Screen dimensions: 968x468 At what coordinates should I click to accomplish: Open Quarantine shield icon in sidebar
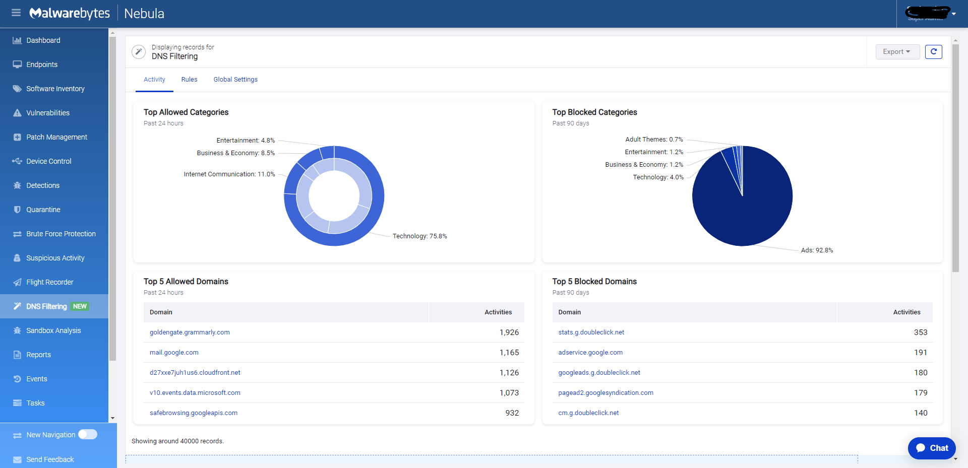coord(17,210)
